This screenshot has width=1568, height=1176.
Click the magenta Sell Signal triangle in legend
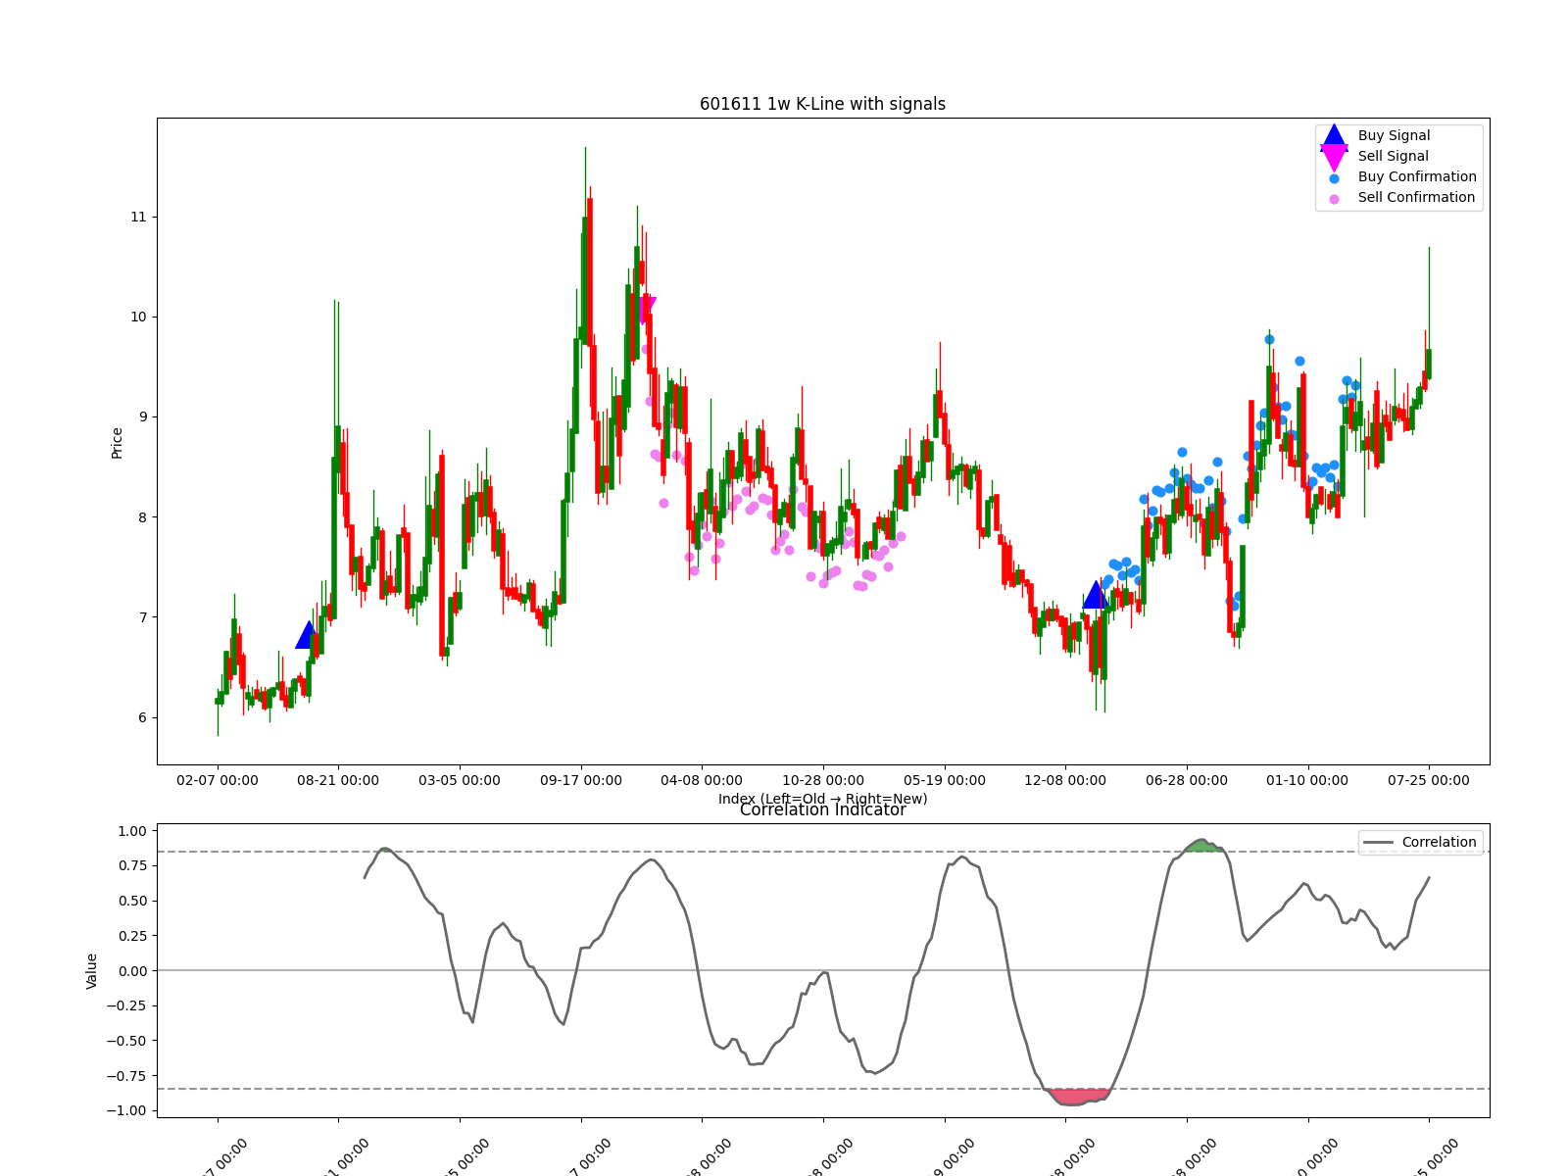(1334, 157)
